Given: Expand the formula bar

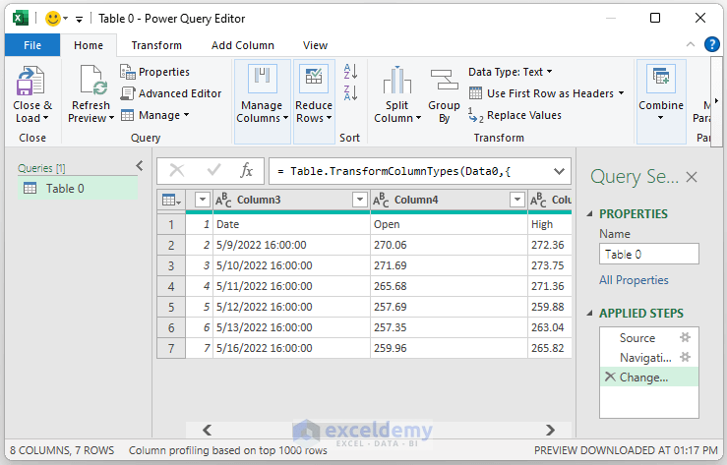Looking at the screenshot, I should pyautogui.click(x=559, y=171).
